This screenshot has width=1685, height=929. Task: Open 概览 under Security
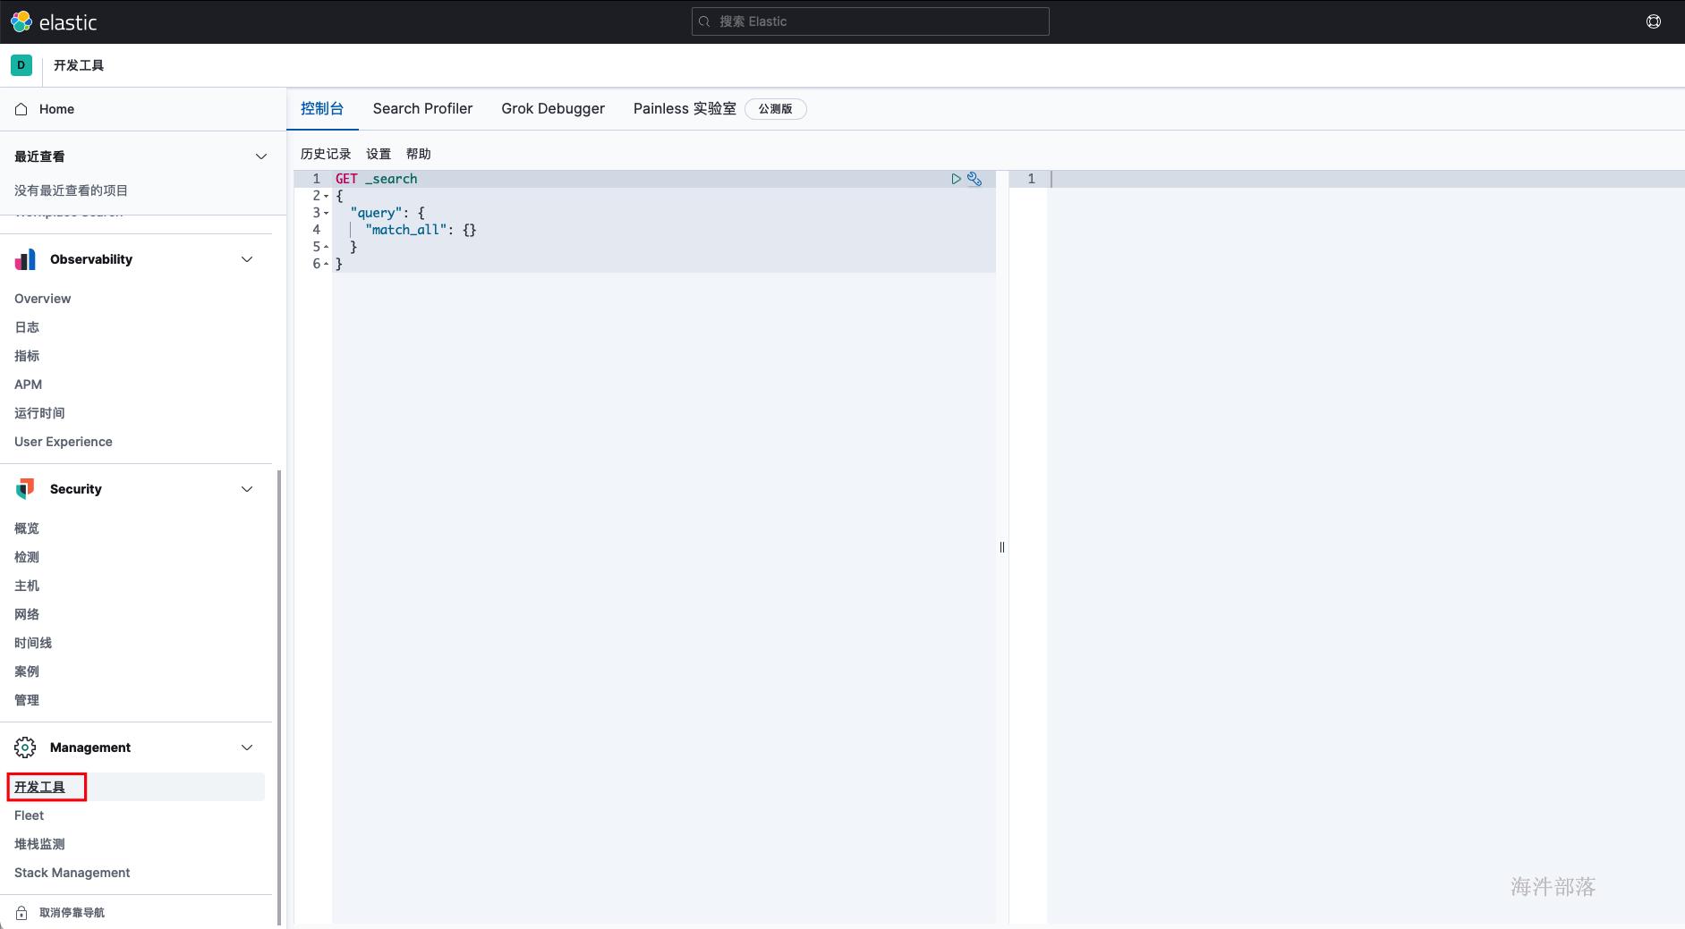click(x=27, y=528)
